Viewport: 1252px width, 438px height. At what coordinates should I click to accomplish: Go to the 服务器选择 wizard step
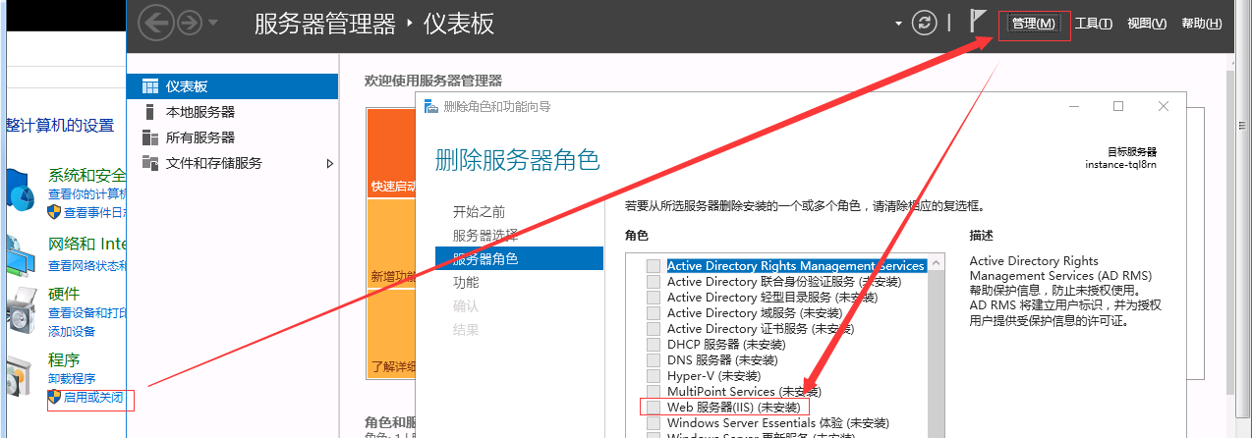485,236
